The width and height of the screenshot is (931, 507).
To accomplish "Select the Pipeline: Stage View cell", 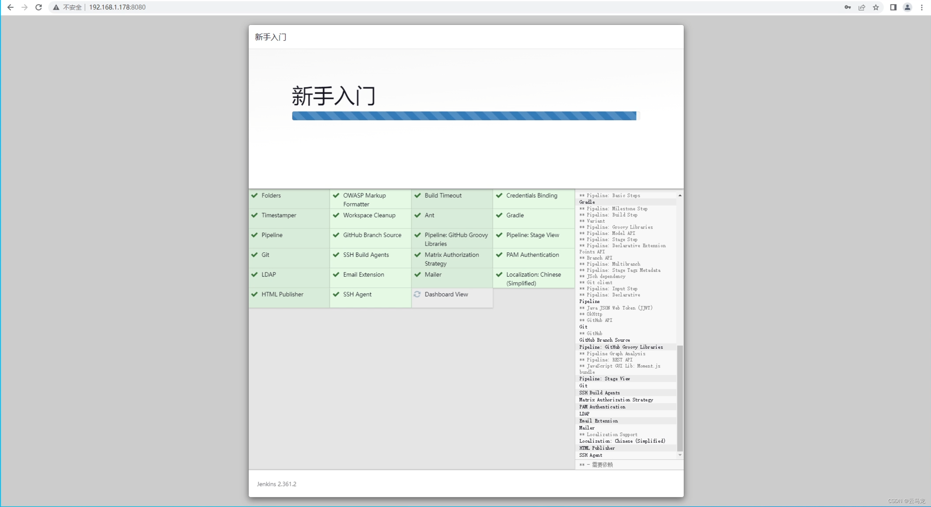I will (534, 239).
